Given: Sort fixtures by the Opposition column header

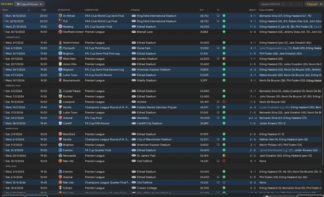Looking at the screenshot, I should coord(64,10).
